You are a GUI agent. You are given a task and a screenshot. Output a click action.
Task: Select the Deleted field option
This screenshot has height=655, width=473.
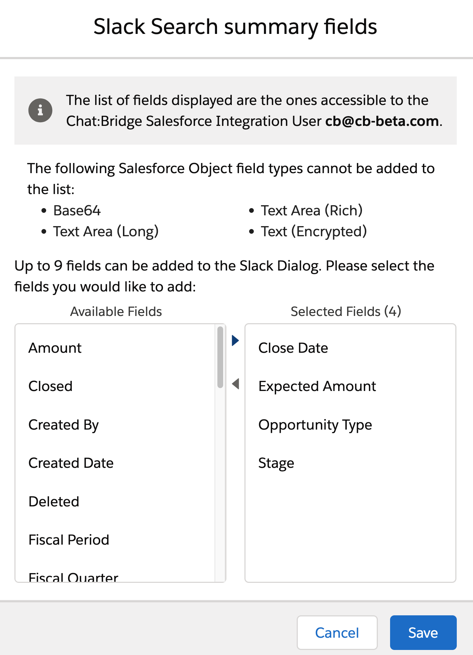click(x=54, y=502)
